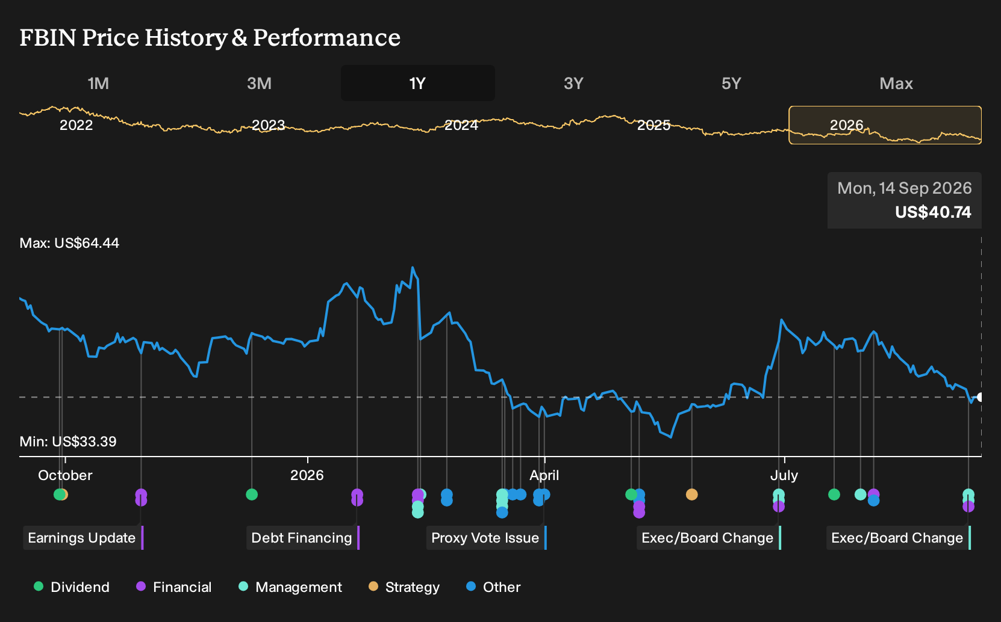Click the green dividend marker after July
Viewport: 1001px width, 622px height.
tap(834, 494)
